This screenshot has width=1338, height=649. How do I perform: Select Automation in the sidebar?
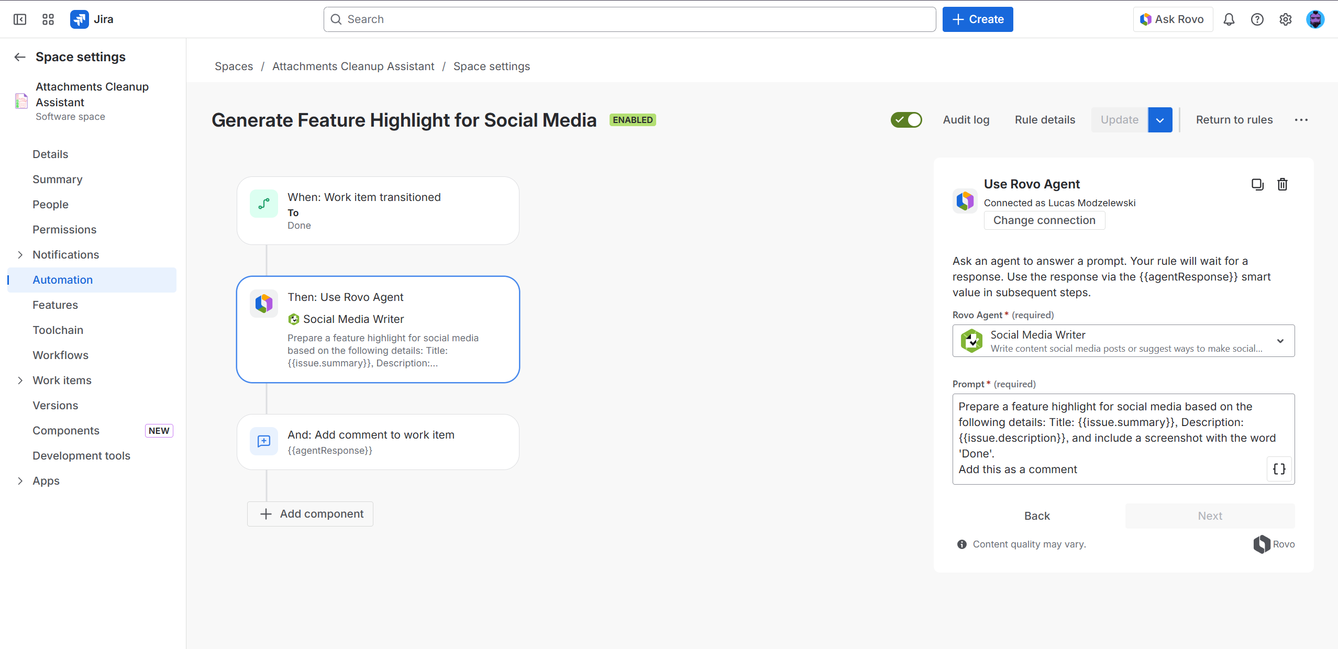coord(62,279)
